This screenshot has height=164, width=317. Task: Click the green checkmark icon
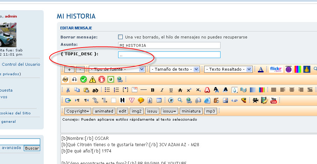click(x=83, y=79)
